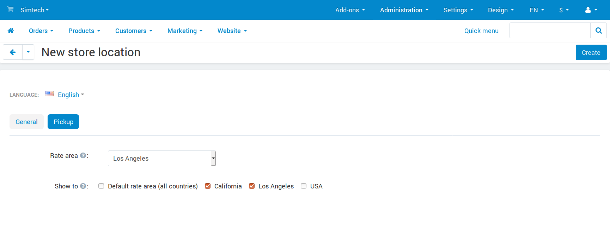The width and height of the screenshot is (610, 225).
Task: Open the Marketing menu
Action: click(x=185, y=31)
